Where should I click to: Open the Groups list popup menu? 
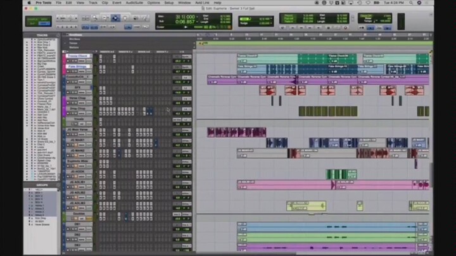coord(58,185)
